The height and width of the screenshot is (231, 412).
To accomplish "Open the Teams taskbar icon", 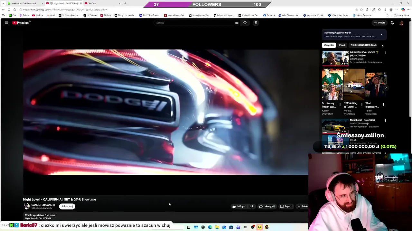I will pos(238,227).
